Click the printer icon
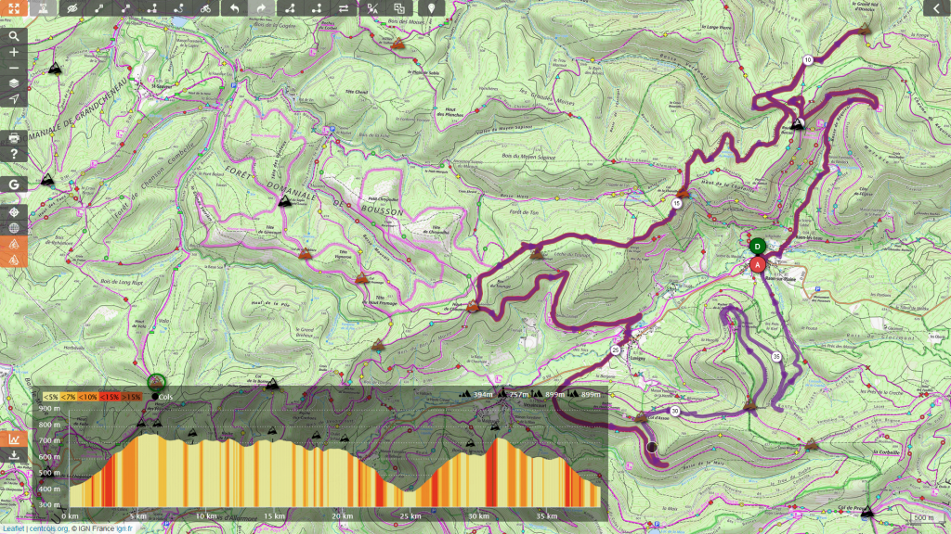Screen dimensions: 951x534 14,138
